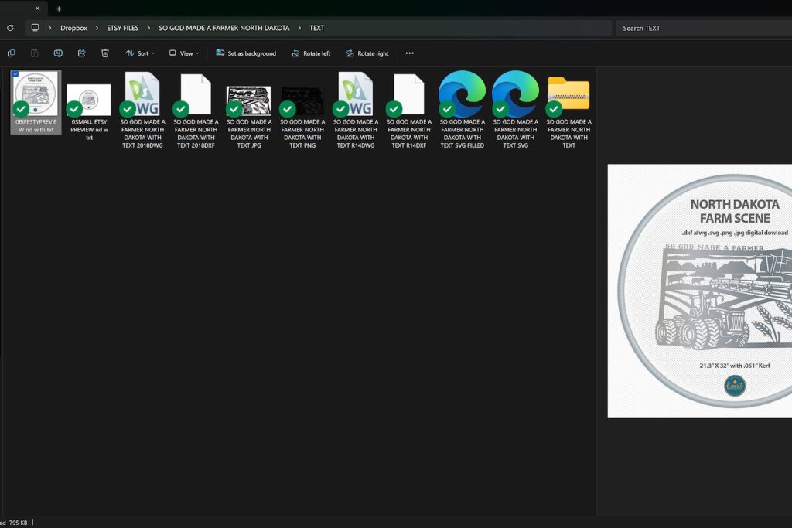
Task: Open the 2018DWG drawing file
Action: (142, 94)
